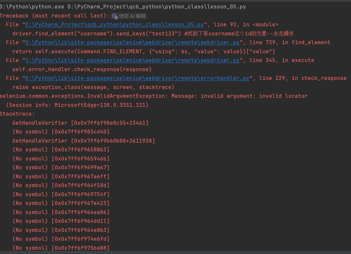Click the No symbol 0x7ff6f975ba88 line

(61, 248)
